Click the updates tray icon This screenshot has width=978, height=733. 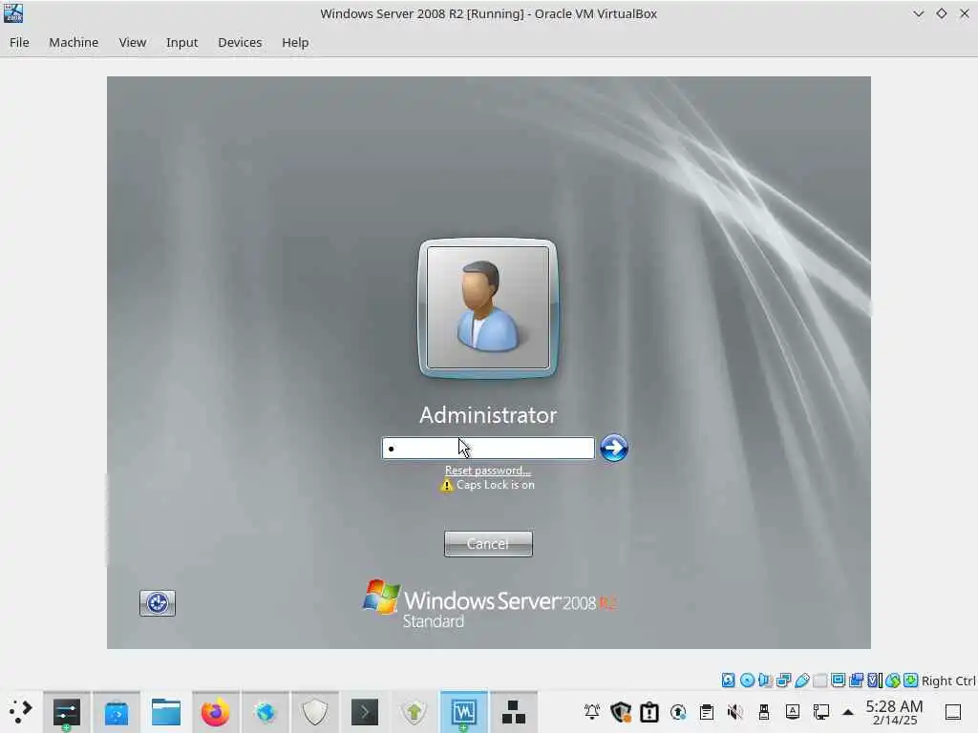pyautogui.click(x=678, y=712)
